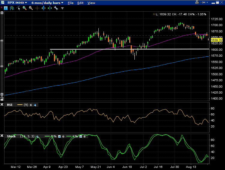Click the L: 1639.32 CH: -17.46 quote text
The image size is (225, 170).
(x=181, y=14)
